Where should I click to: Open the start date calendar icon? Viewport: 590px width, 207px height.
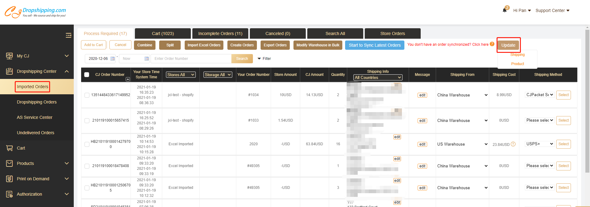[x=112, y=59]
